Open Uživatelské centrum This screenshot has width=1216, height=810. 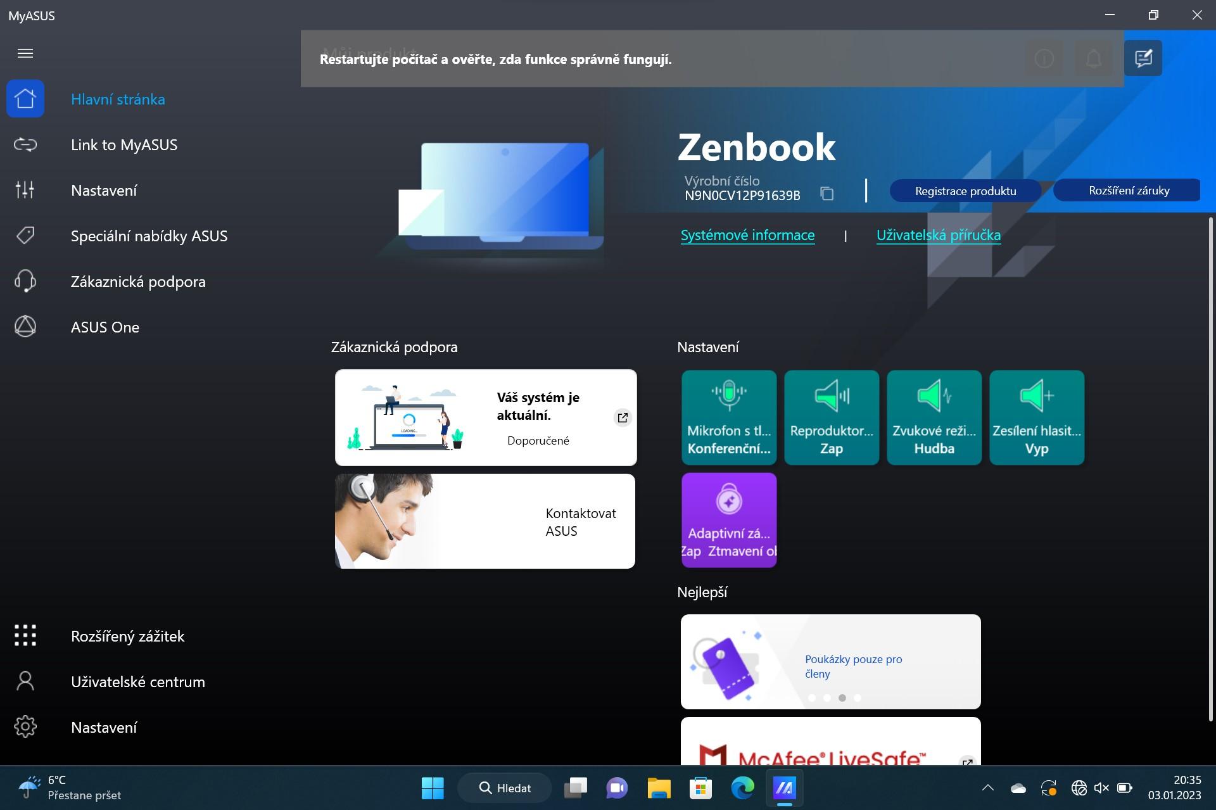[138, 682]
